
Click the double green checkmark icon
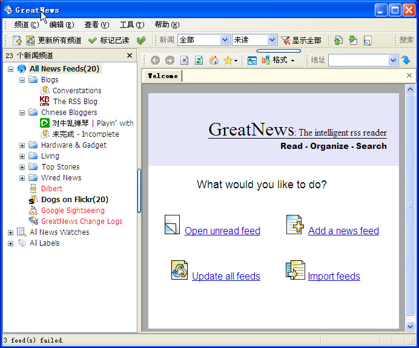(x=141, y=41)
